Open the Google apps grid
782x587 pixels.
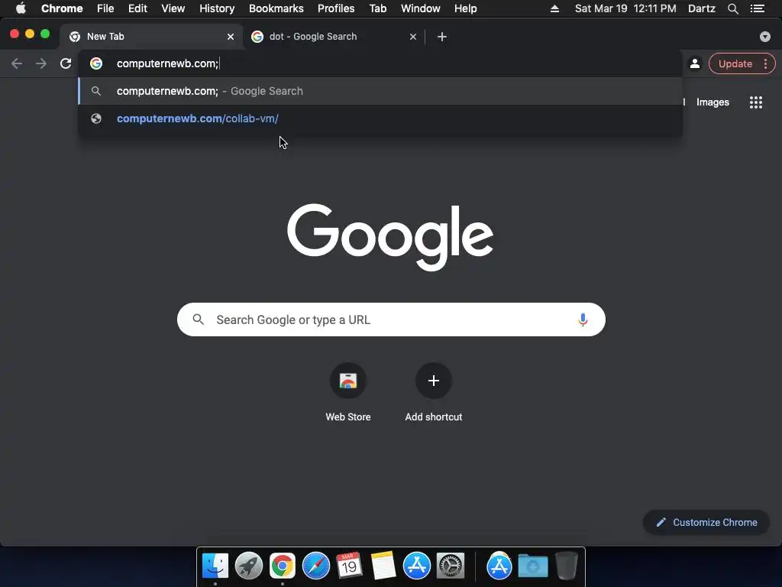pyautogui.click(x=755, y=102)
